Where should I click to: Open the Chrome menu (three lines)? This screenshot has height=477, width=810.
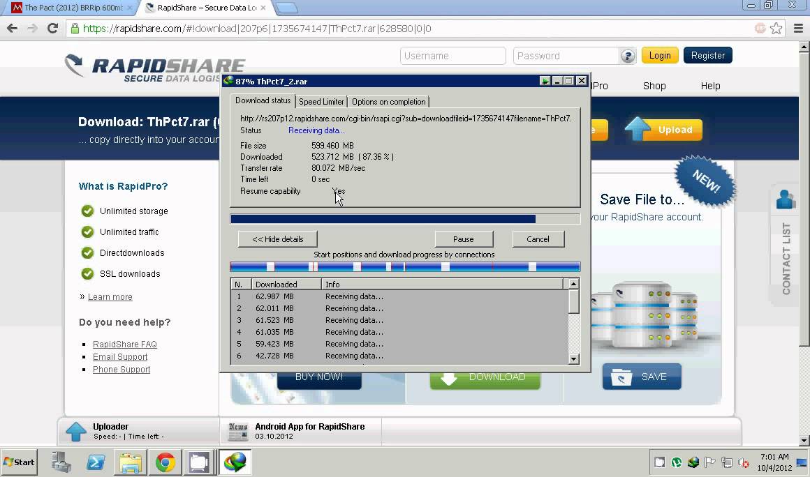pos(798,29)
